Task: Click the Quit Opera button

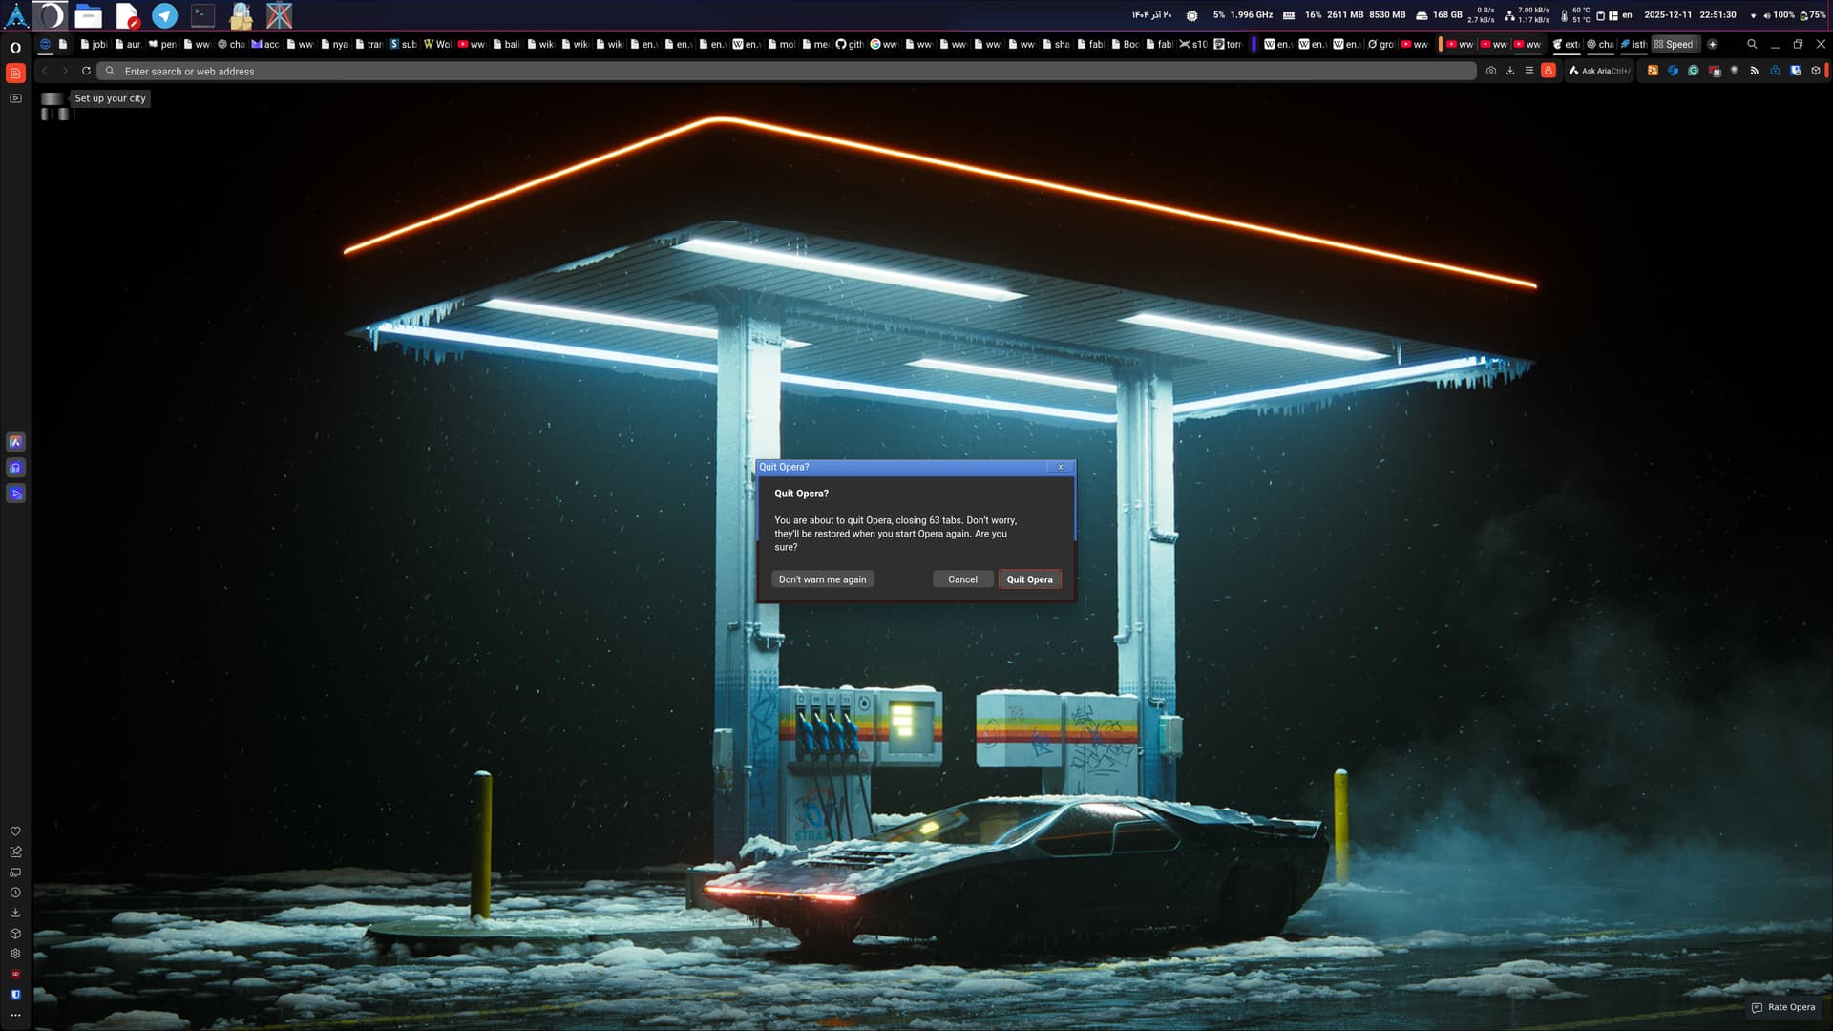Action: (x=1029, y=579)
